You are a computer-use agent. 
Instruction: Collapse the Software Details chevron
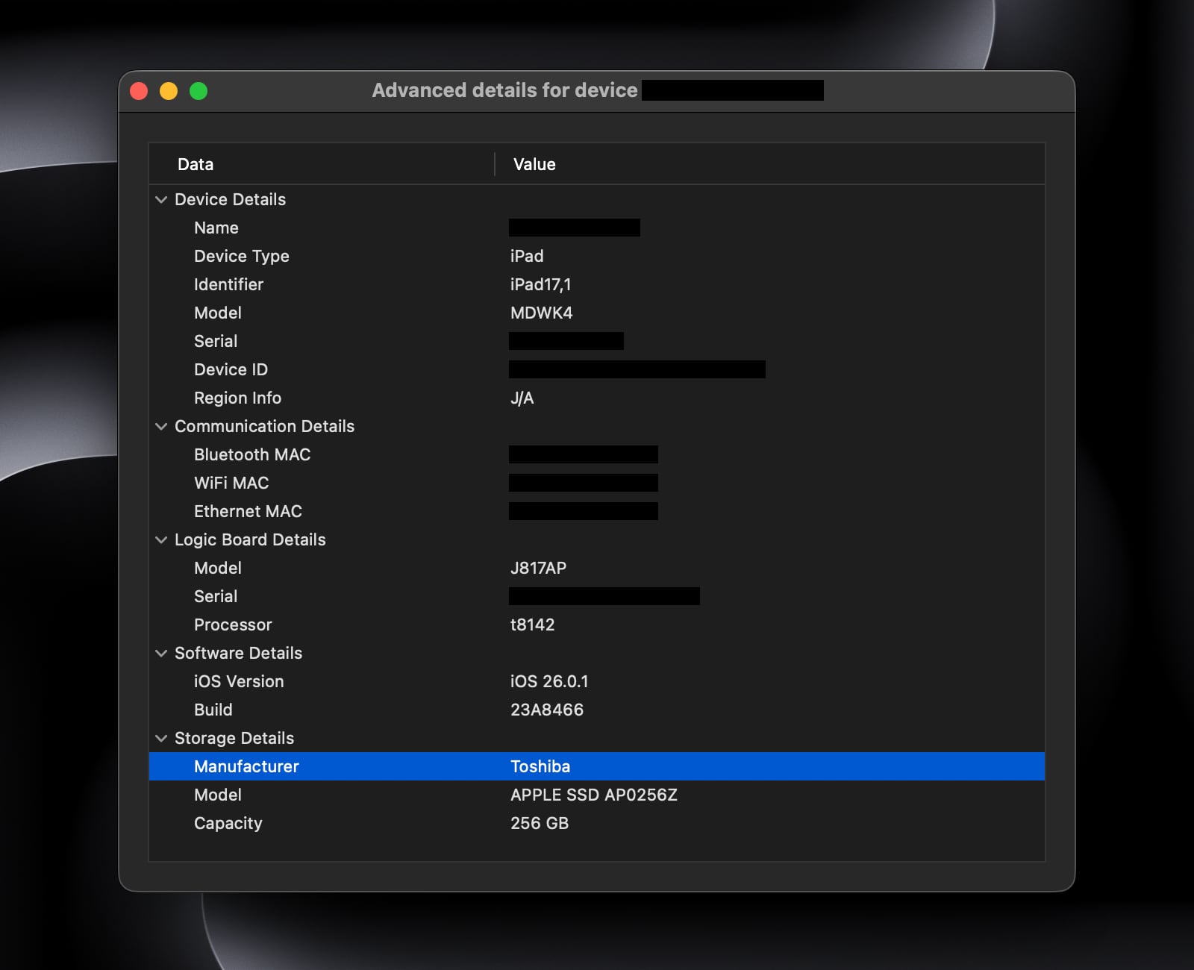click(x=161, y=654)
